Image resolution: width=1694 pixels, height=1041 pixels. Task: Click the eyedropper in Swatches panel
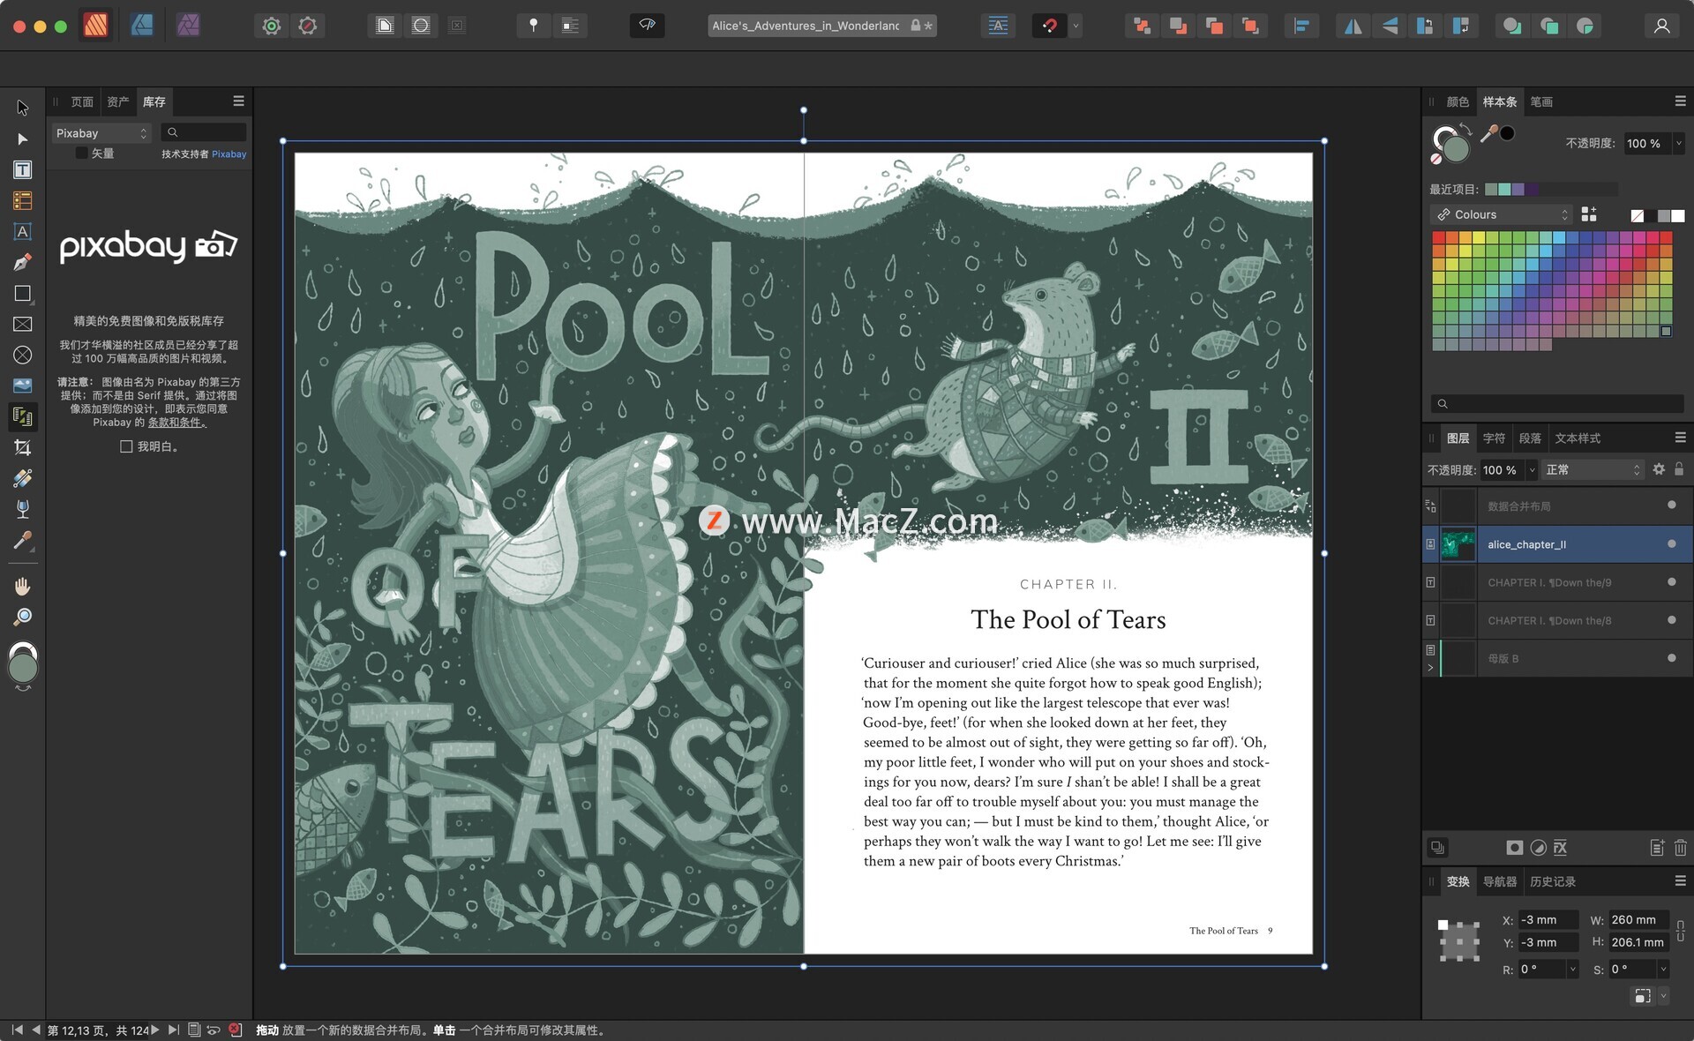pos(1488,134)
